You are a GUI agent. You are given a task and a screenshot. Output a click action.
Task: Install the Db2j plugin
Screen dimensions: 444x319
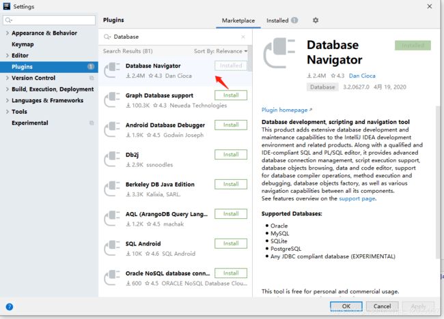click(x=231, y=155)
